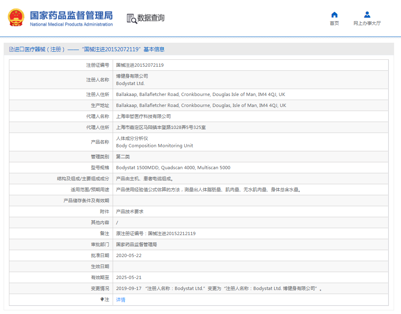Image resolution: width=401 pixels, height=314 pixels.
Task: Click the 产品技术要求 attachment text
Action: click(130, 212)
